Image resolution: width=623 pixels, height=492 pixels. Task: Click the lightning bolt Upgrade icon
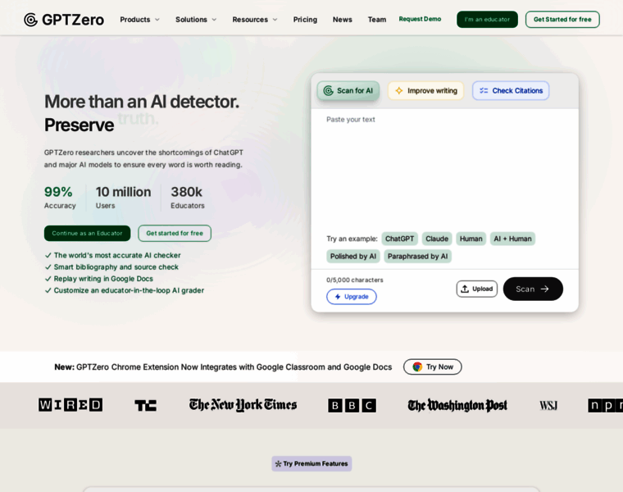click(x=338, y=297)
